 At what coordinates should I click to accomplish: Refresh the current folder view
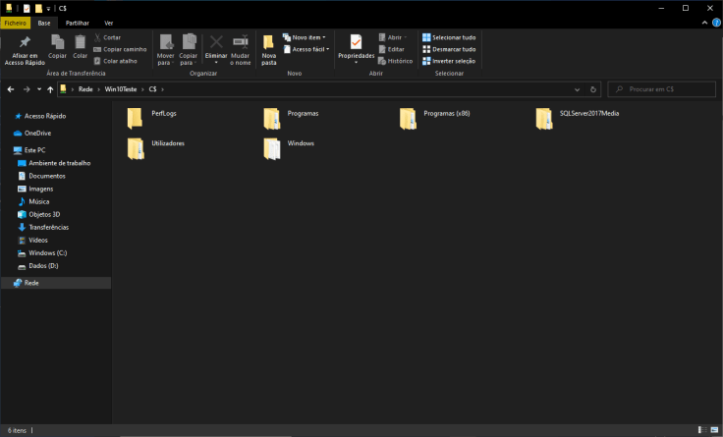point(595,89)
